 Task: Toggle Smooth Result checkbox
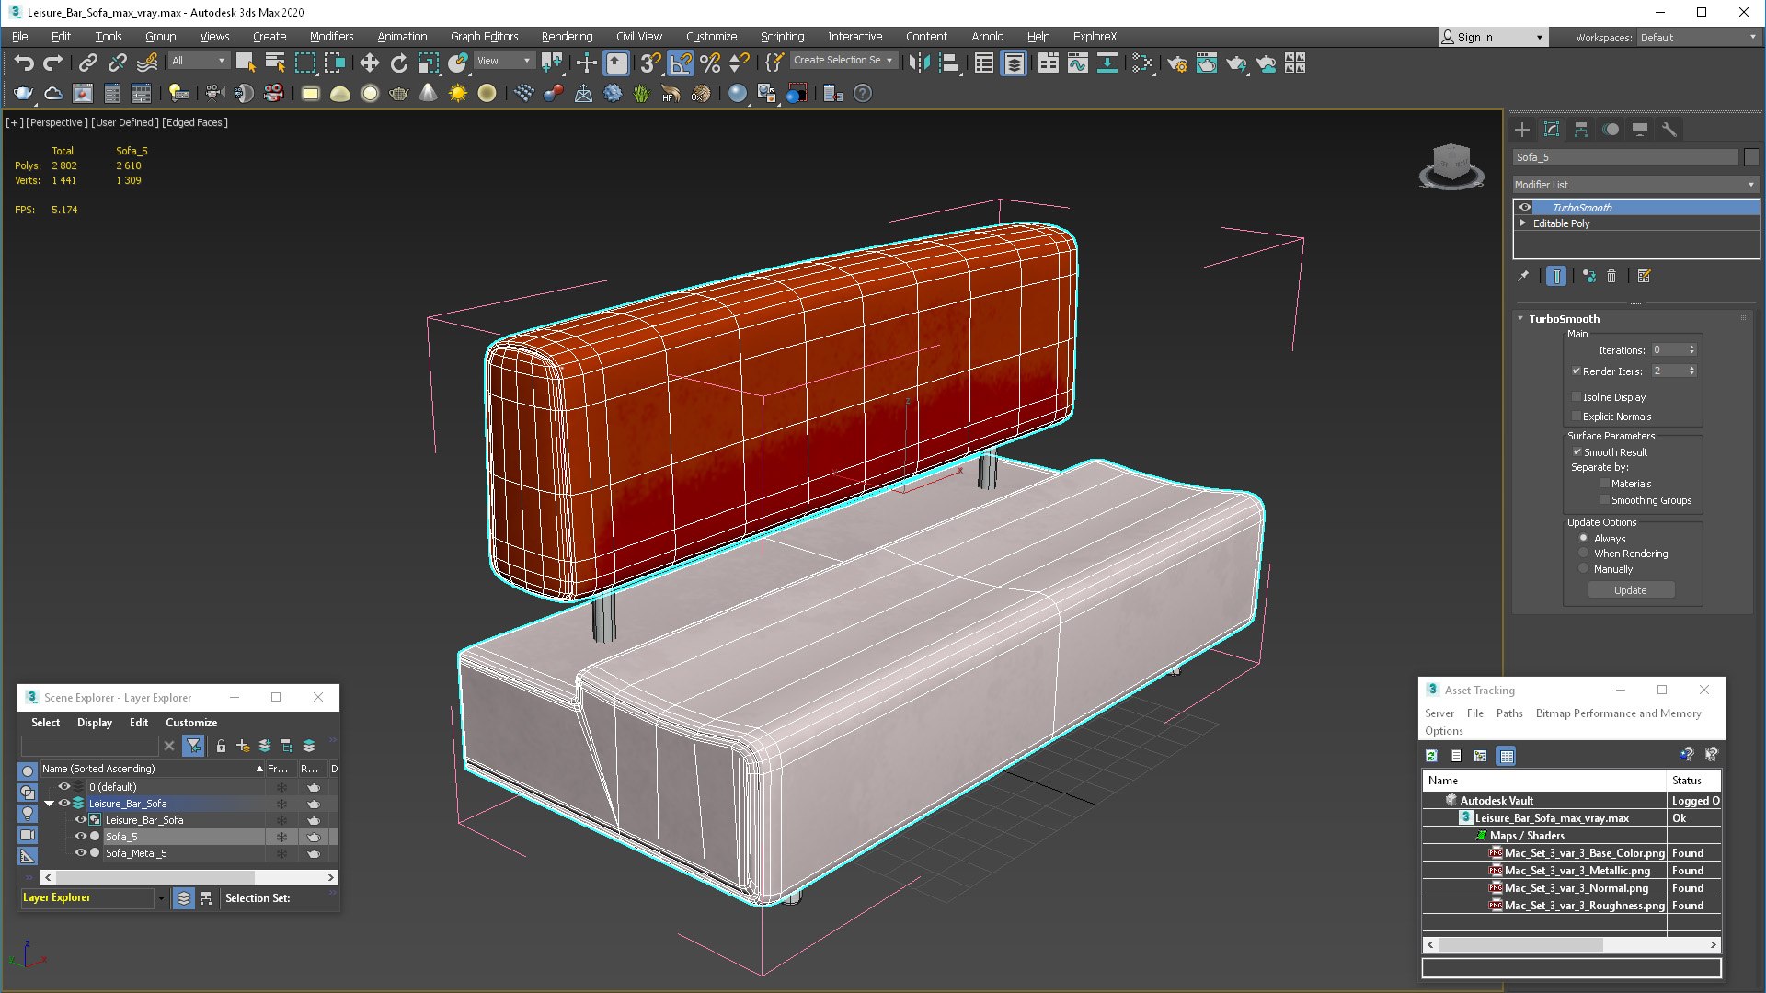pos(1577,452)
